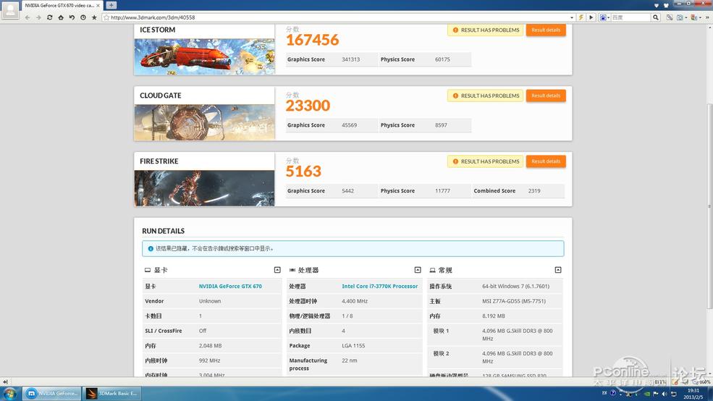Open the Cloud Gate thumbnail image
Viewport: 713px width, 401px height.
(205, 122)
